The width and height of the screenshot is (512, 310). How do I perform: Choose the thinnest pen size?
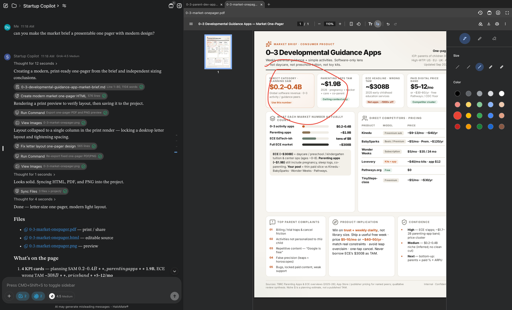click(x=458, y=67)
